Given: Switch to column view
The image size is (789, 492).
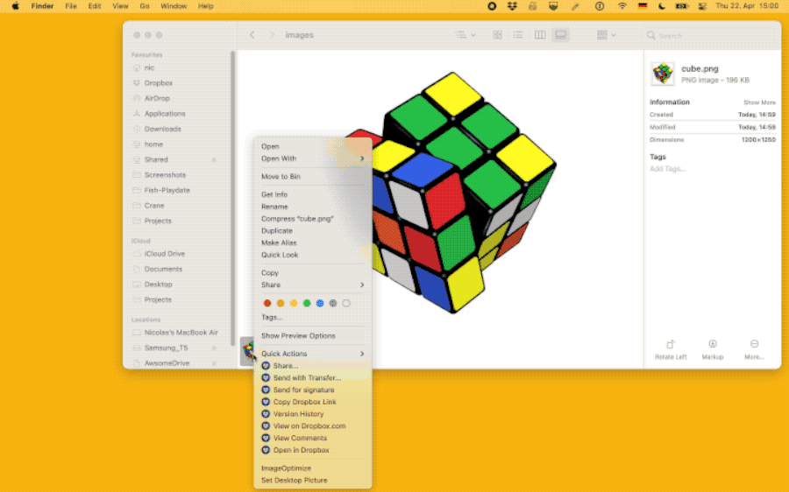Looking at the screenshot, I should click(540, 35).
